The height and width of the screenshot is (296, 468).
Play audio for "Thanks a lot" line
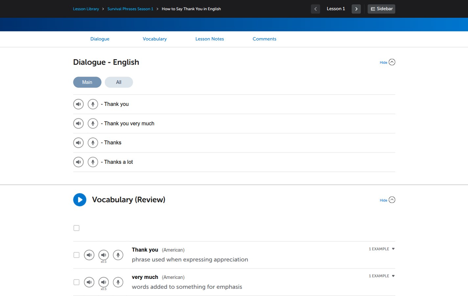click(x=78, y=162)
